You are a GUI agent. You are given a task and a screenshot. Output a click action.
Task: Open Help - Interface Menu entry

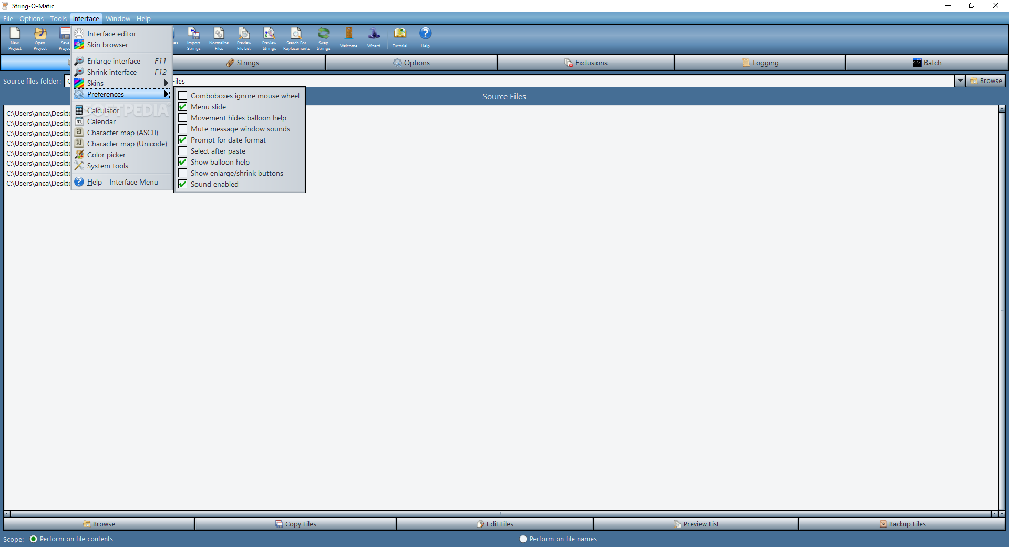122,182
